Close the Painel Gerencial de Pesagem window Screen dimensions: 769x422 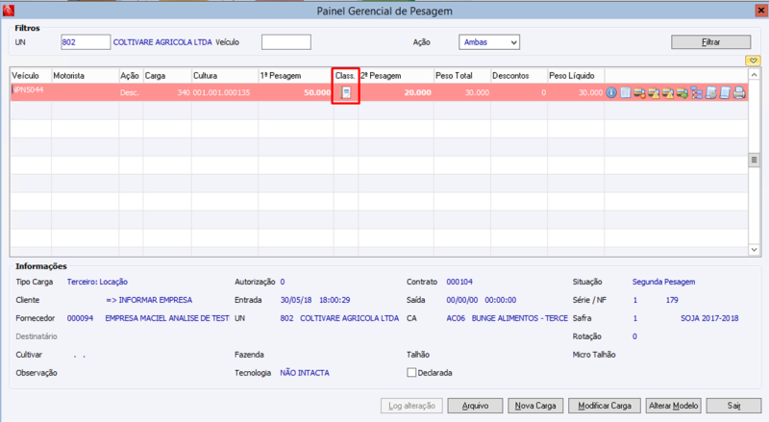[760, 11]
